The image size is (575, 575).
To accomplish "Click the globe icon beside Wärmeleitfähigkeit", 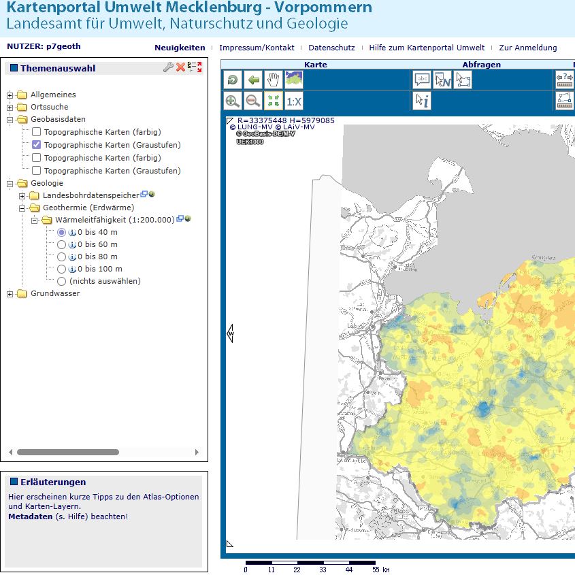I will (187, 218).
